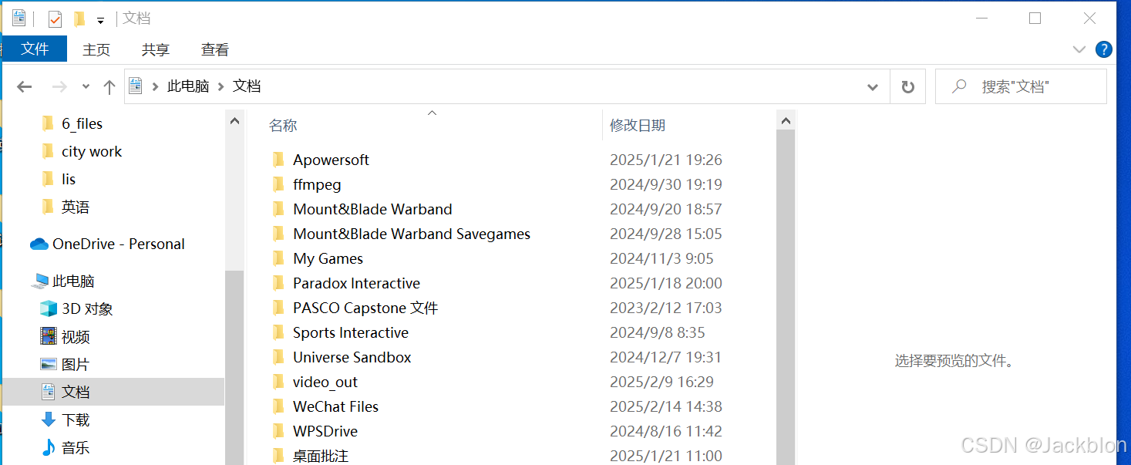Click the Properties checkmark icon in title bar
Viewport: 1131px width, 465px height.
(55, 19)
